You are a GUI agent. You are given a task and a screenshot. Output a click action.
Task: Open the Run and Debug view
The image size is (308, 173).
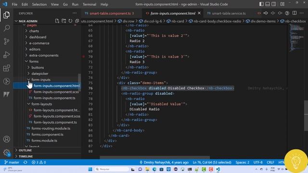6,54
